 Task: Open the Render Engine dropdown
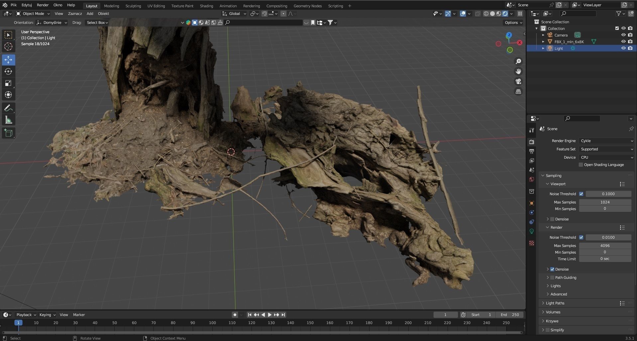[606, 141]
